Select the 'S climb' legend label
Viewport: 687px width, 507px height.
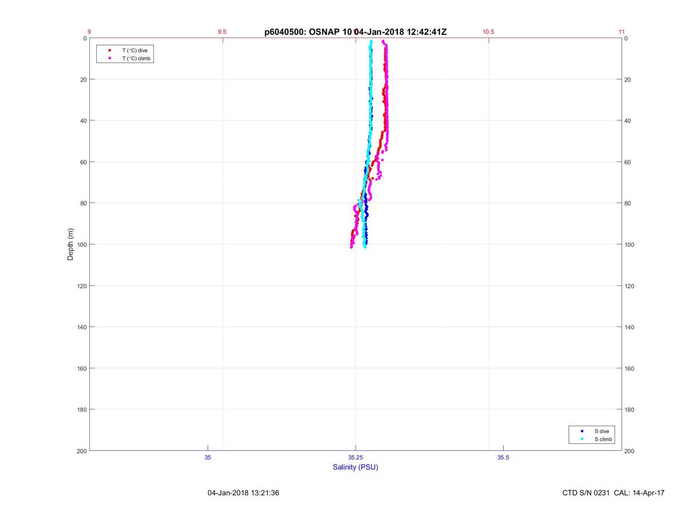[x=603, y=439]
